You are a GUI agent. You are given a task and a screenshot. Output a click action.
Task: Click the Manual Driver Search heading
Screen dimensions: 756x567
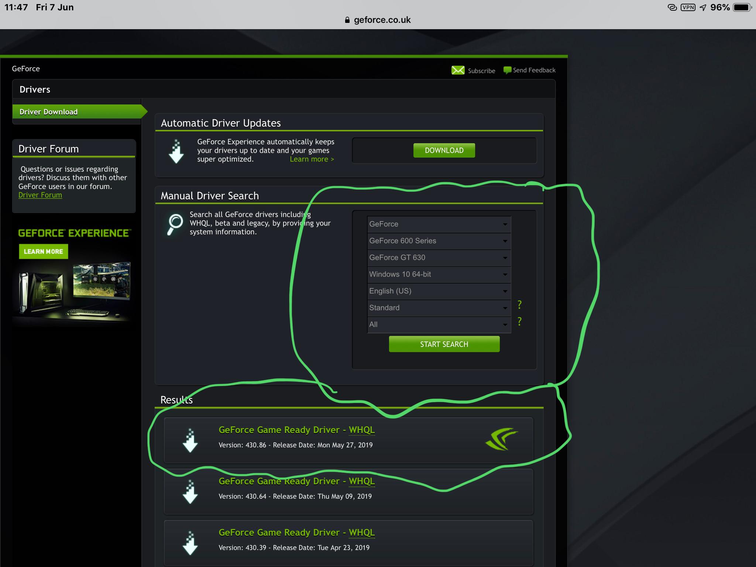click(210, 196)
